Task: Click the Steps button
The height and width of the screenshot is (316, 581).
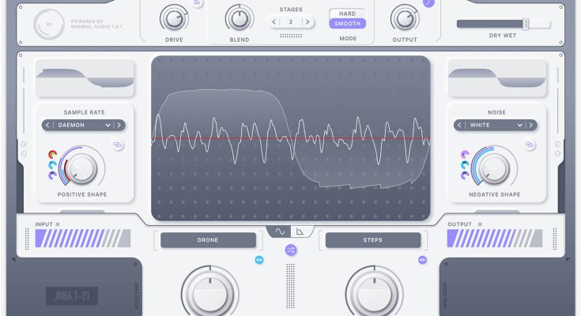Action: tap(372, 240)
